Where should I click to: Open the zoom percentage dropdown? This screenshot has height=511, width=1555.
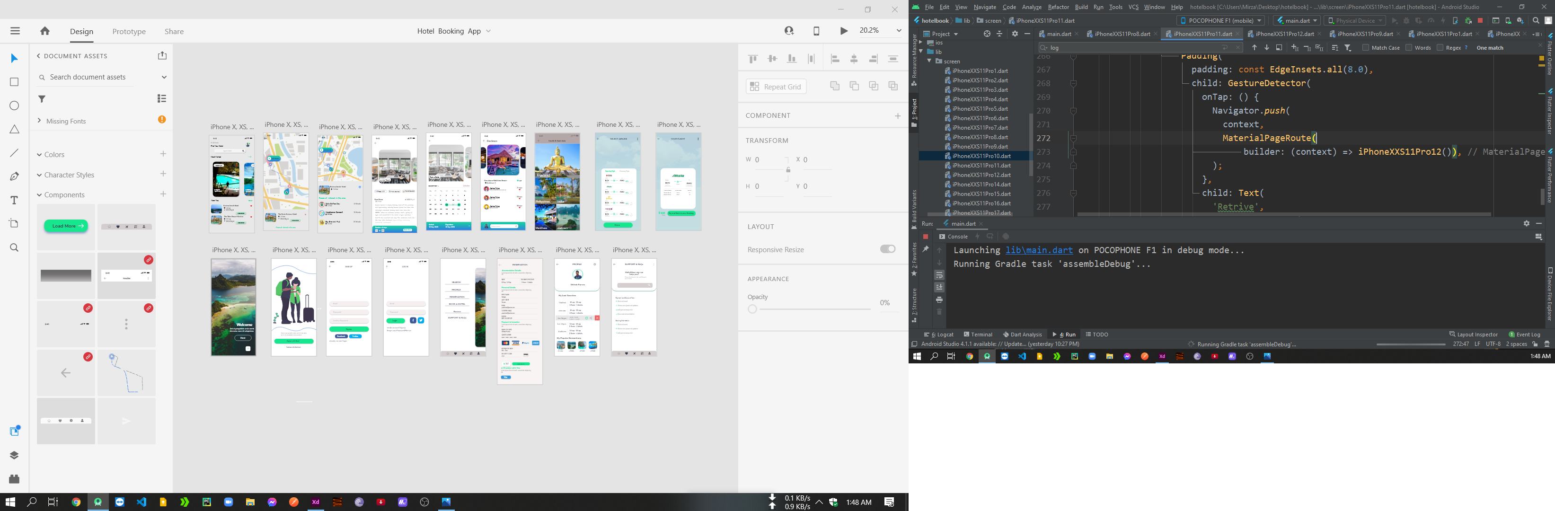[x=898, y=31]
